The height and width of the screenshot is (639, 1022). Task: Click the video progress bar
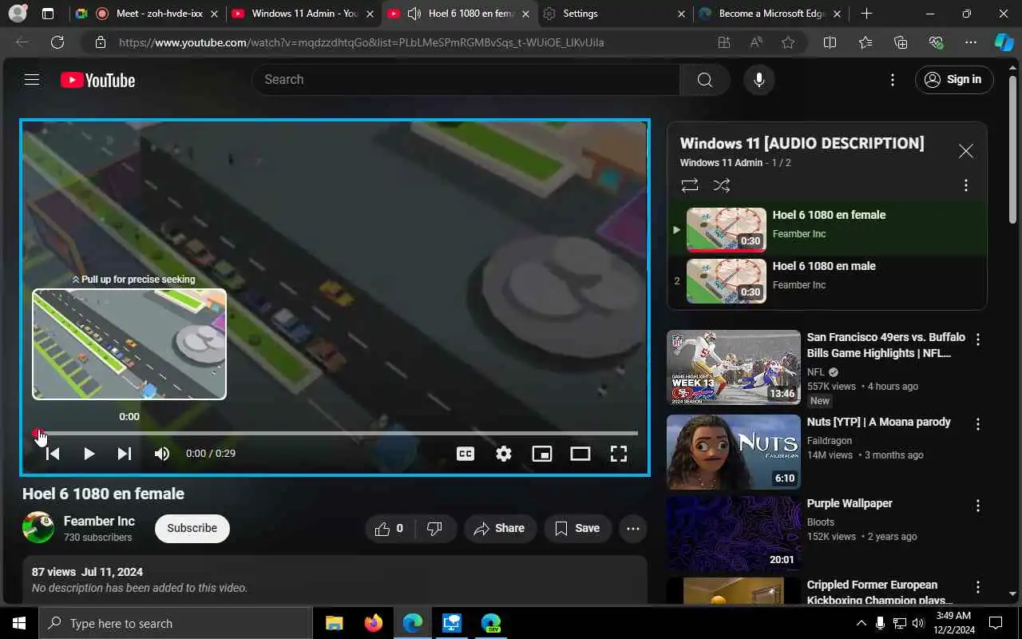335,433
